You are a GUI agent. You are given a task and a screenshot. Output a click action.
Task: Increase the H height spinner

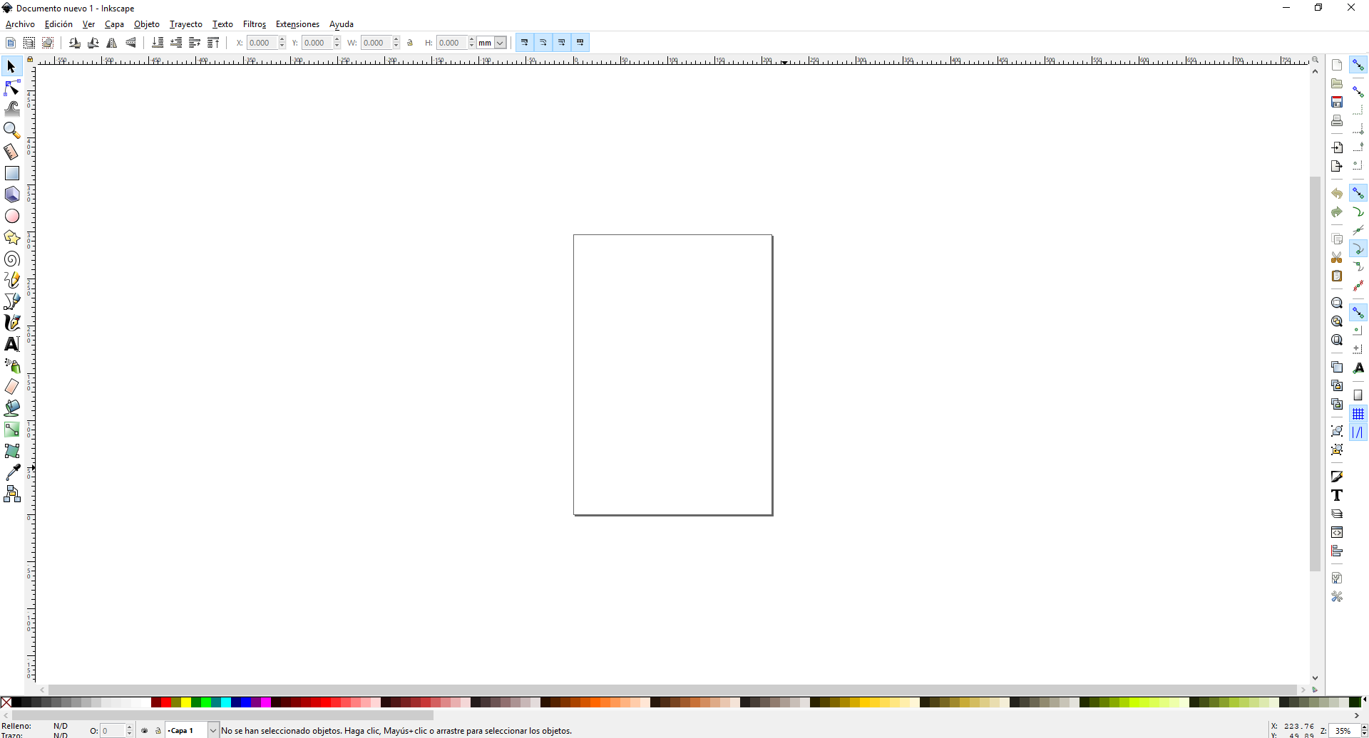[x=472, y=40]
